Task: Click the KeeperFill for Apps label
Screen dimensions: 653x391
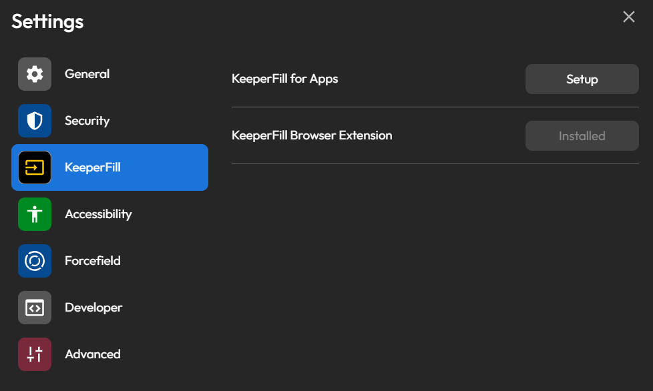Action: [x=285, y=79]
